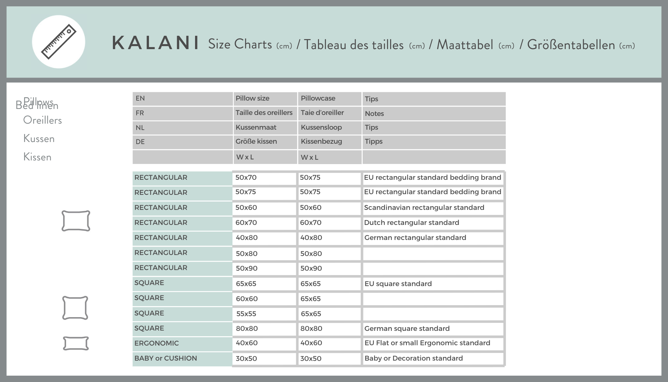668x382 pixels.
Task: Click the 60x70 pillowcase cell
Action: click(x=329, y=223)
